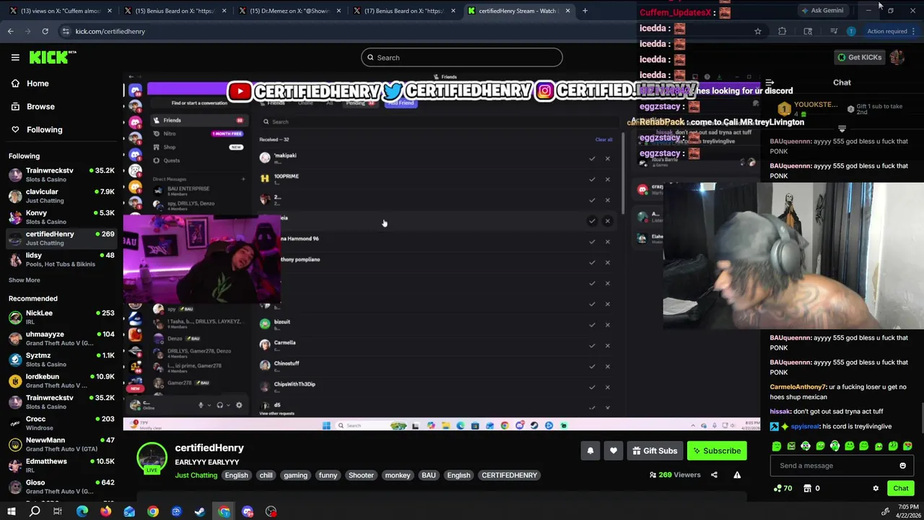Click the CERTIFIEDHENRY tag
924x520 pixels.
(x=509, y=475)
